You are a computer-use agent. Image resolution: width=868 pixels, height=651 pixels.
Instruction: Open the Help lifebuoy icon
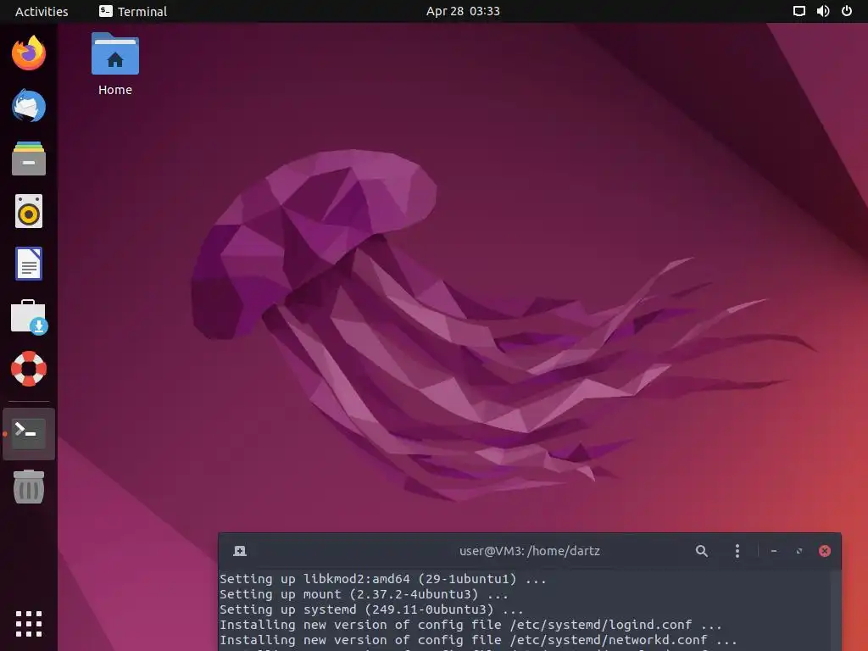click(29, 369)
